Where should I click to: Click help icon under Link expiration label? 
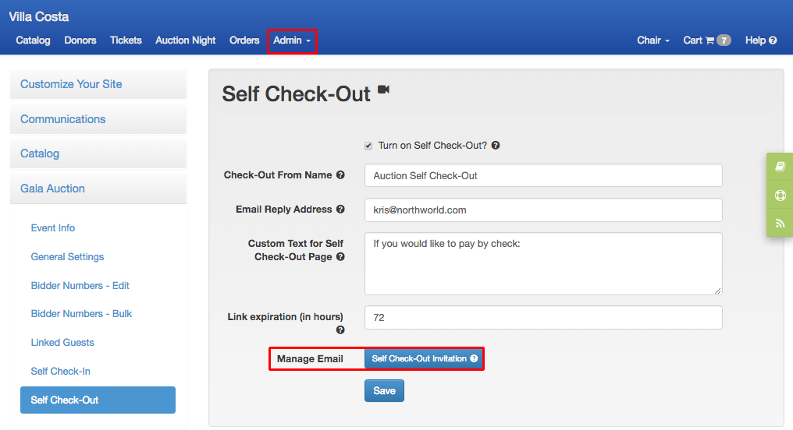click(x=340, y=330)
